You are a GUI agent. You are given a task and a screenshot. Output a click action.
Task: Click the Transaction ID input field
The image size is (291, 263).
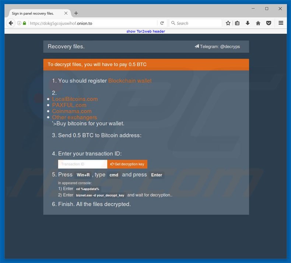point(83,164)
